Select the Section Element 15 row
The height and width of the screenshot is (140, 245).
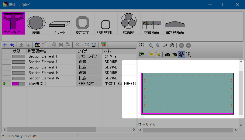pyautogui.click(x=69, y=78)
